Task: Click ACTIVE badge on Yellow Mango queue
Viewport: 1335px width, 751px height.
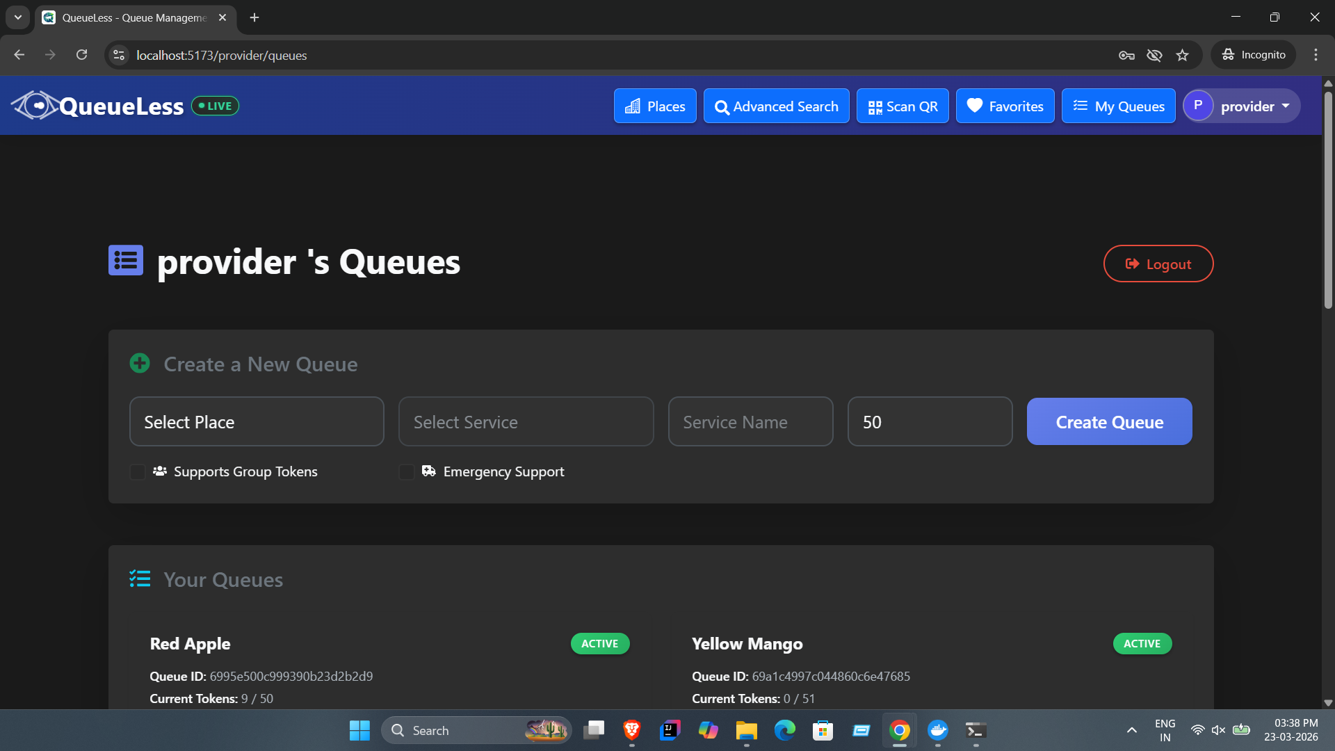Action: [x=1142, y=644]
